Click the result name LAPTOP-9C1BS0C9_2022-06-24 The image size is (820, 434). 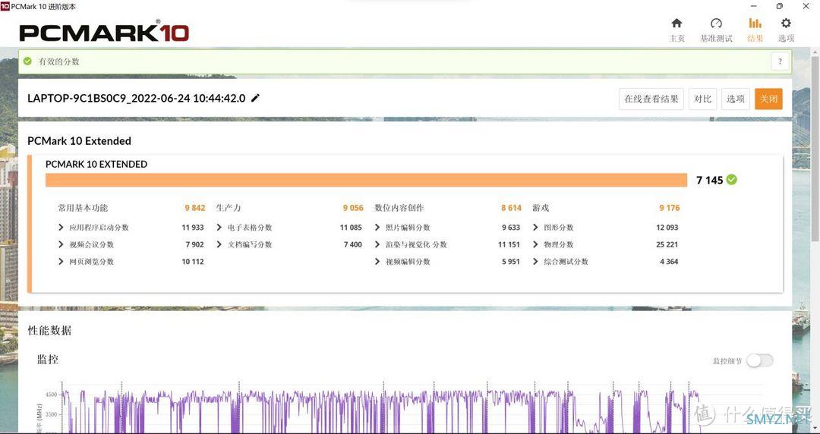tap(136, 99)
